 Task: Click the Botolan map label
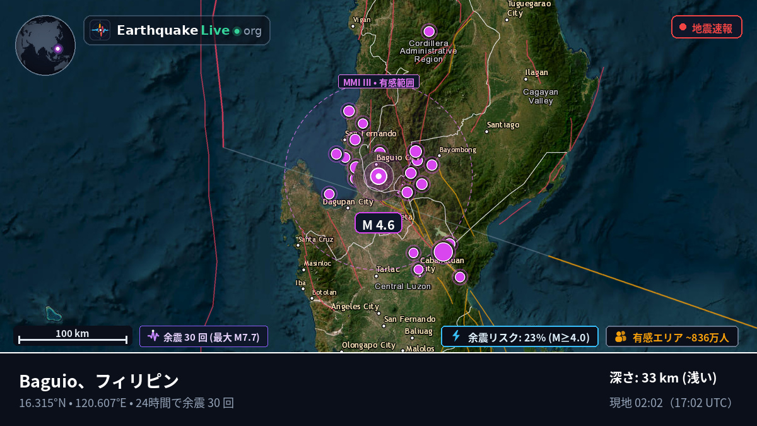[324, 292]
